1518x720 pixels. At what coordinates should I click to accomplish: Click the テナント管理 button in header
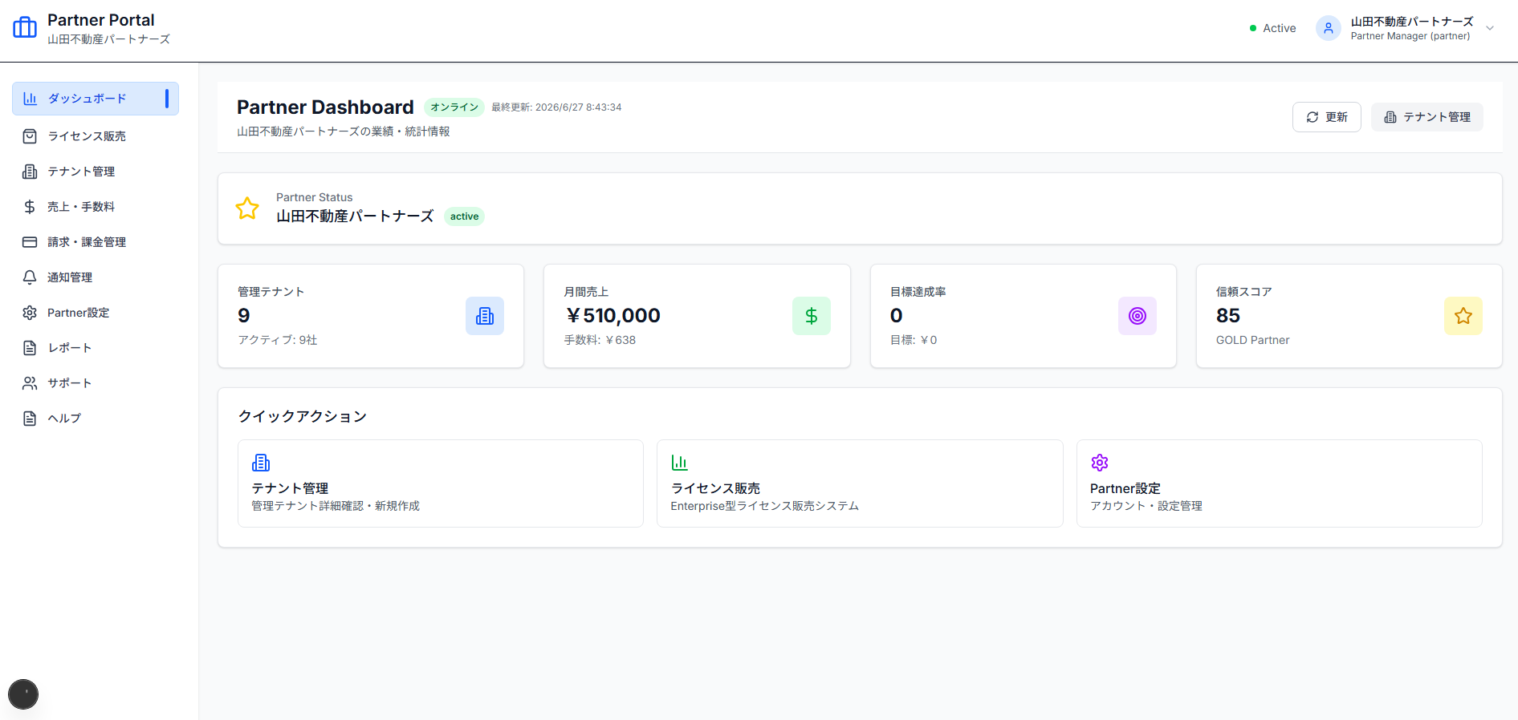1427,117
